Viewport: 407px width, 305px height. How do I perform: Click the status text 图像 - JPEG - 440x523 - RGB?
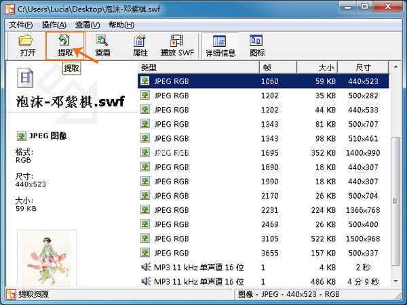click(289, 294)
